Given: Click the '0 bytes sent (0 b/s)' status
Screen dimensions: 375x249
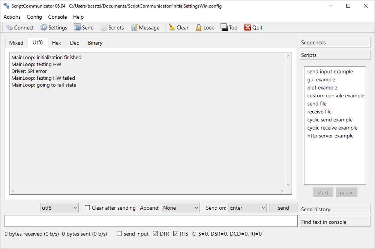Looking at the screenshot, I should coord(84,234).
